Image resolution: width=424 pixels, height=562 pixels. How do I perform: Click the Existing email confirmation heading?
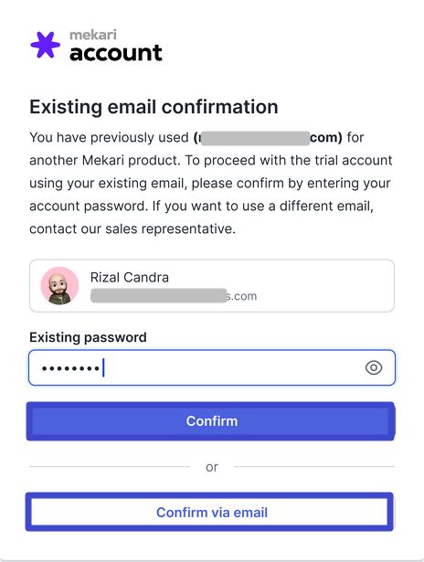click(x=154, y=107)
